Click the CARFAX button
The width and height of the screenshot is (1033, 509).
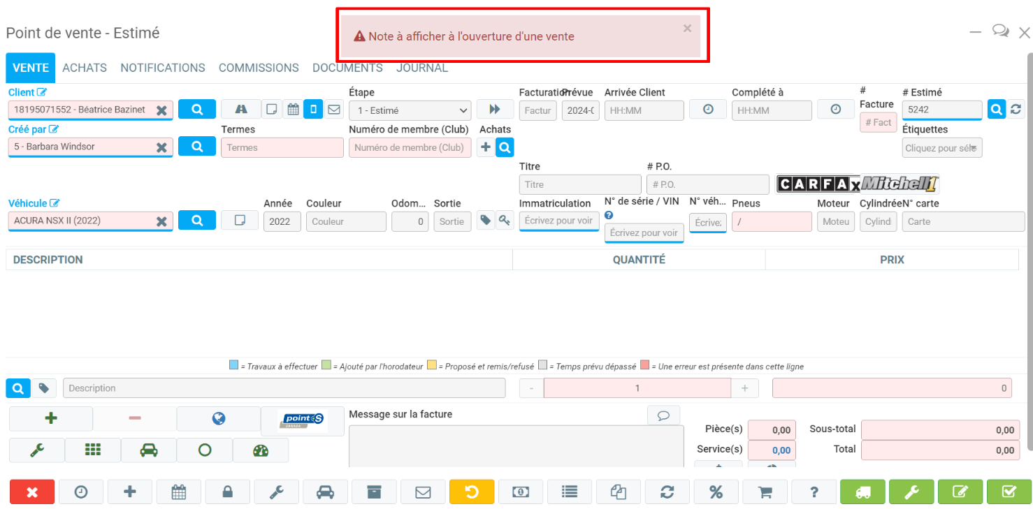click(x=818, y=184)
